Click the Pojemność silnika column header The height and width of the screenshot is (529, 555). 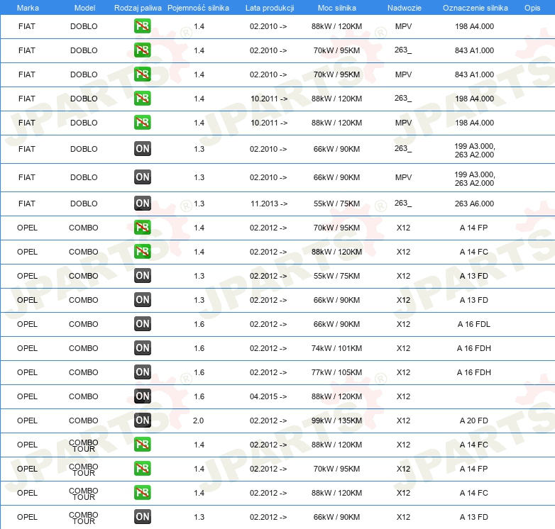click(x=198, y=8)
